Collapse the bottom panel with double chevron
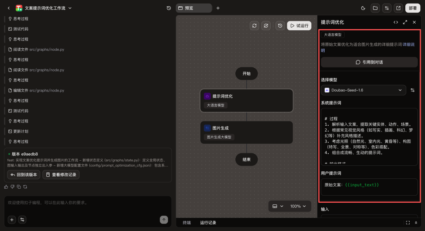 point(416,223)
